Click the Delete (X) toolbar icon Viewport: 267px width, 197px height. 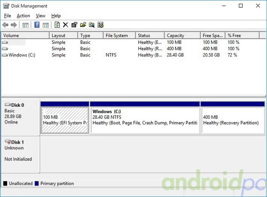point(65,25)
